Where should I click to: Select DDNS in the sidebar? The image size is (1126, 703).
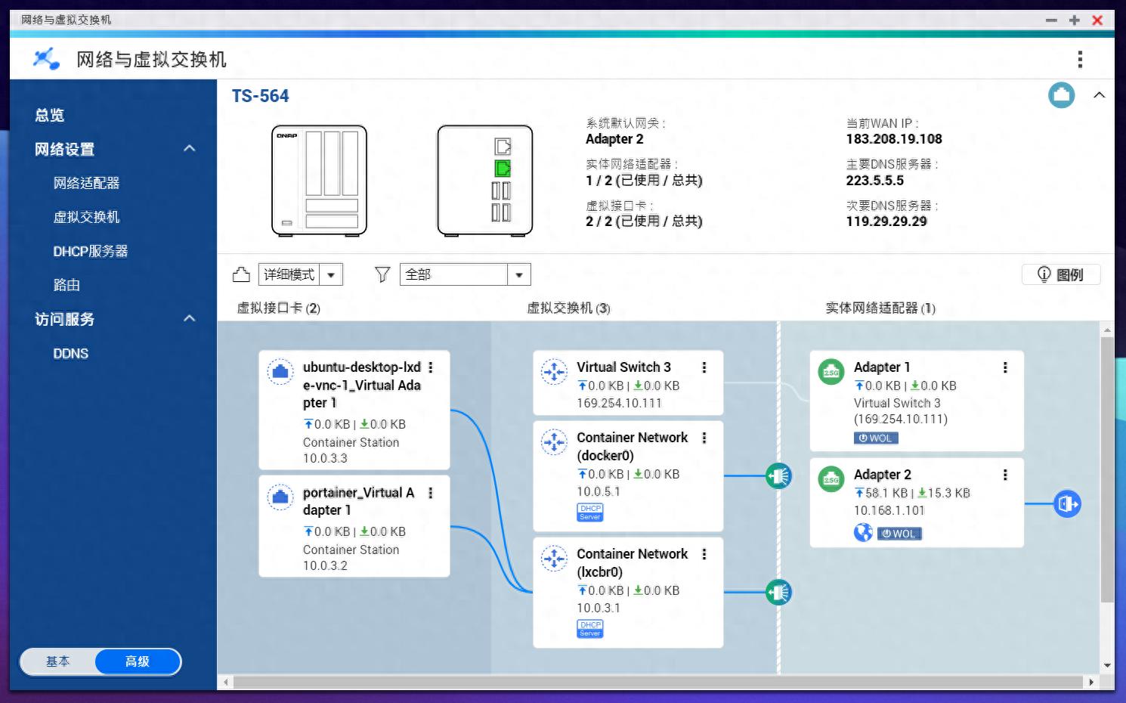(70, 353)
